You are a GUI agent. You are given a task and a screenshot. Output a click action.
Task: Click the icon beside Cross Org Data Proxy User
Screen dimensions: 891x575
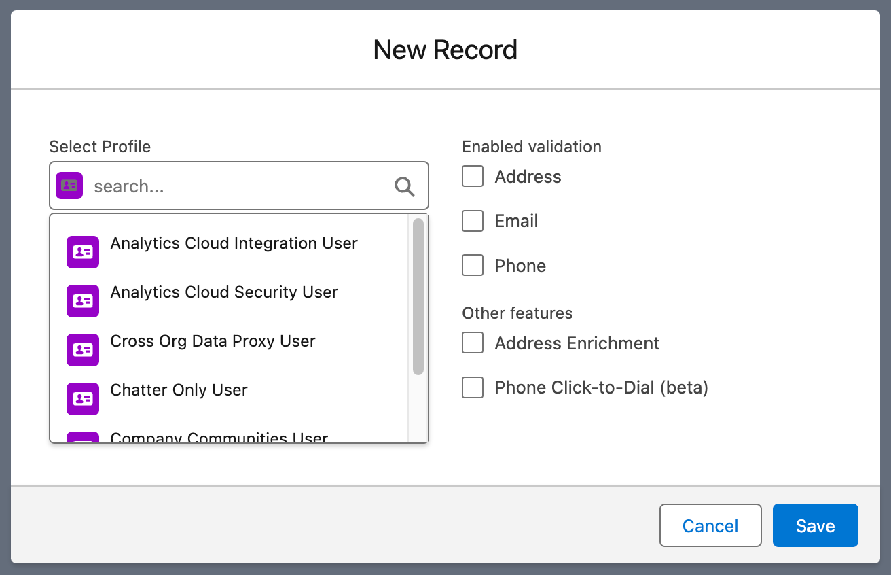click(83, 349)
